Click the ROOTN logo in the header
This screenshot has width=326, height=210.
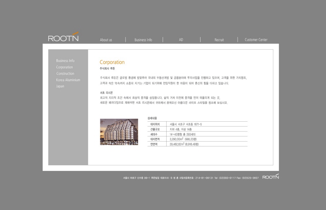pos(63,37)
